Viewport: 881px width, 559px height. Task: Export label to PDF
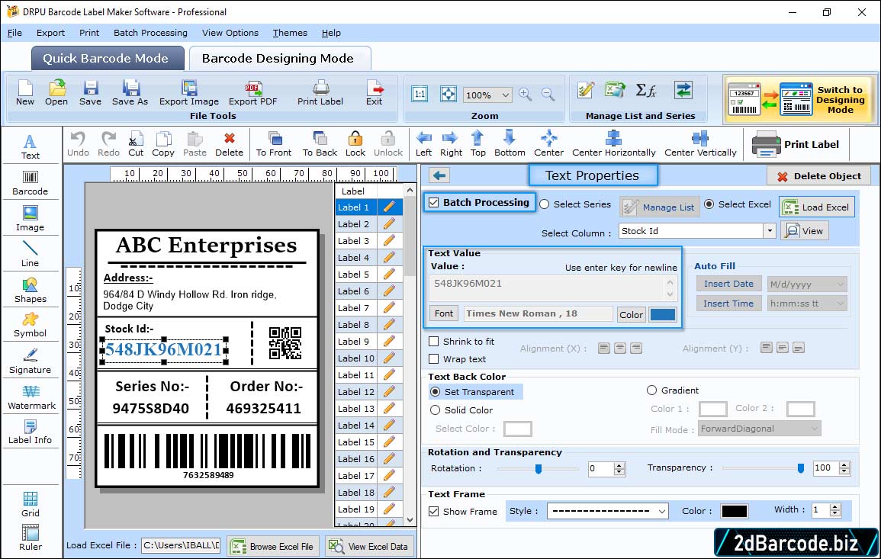tap(252, 93)
